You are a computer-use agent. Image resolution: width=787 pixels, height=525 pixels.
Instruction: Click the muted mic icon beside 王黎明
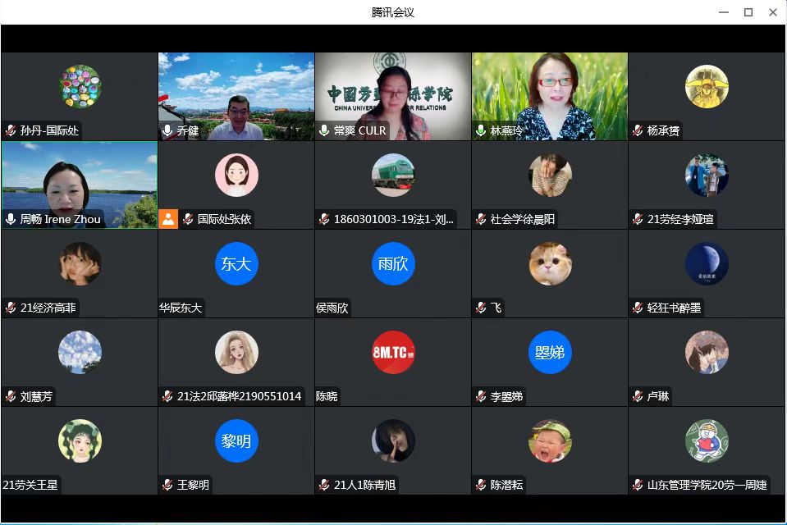(x=167, y=485)
